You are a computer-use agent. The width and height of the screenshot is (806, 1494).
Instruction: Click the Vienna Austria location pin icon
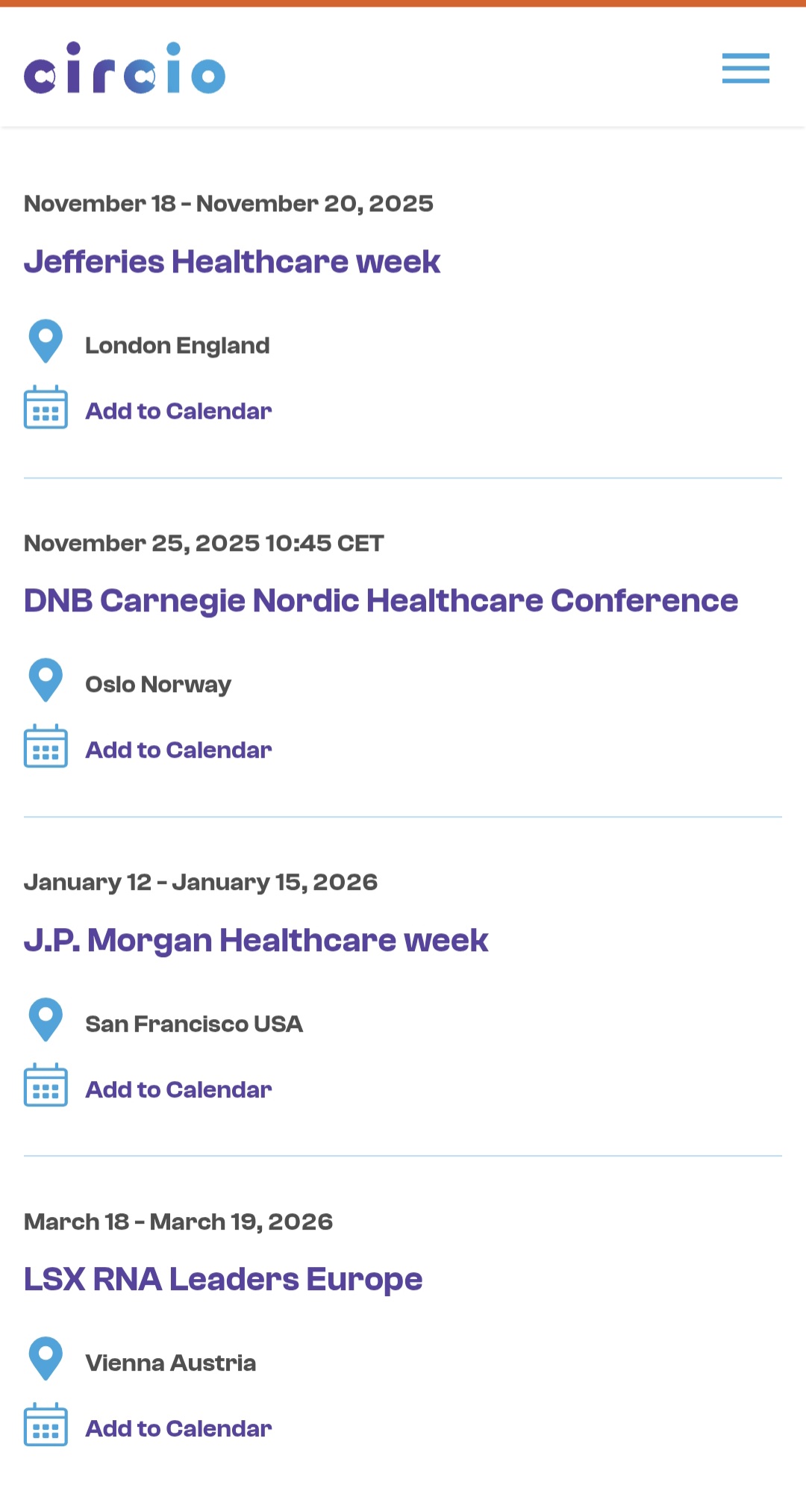(46, 1359)
